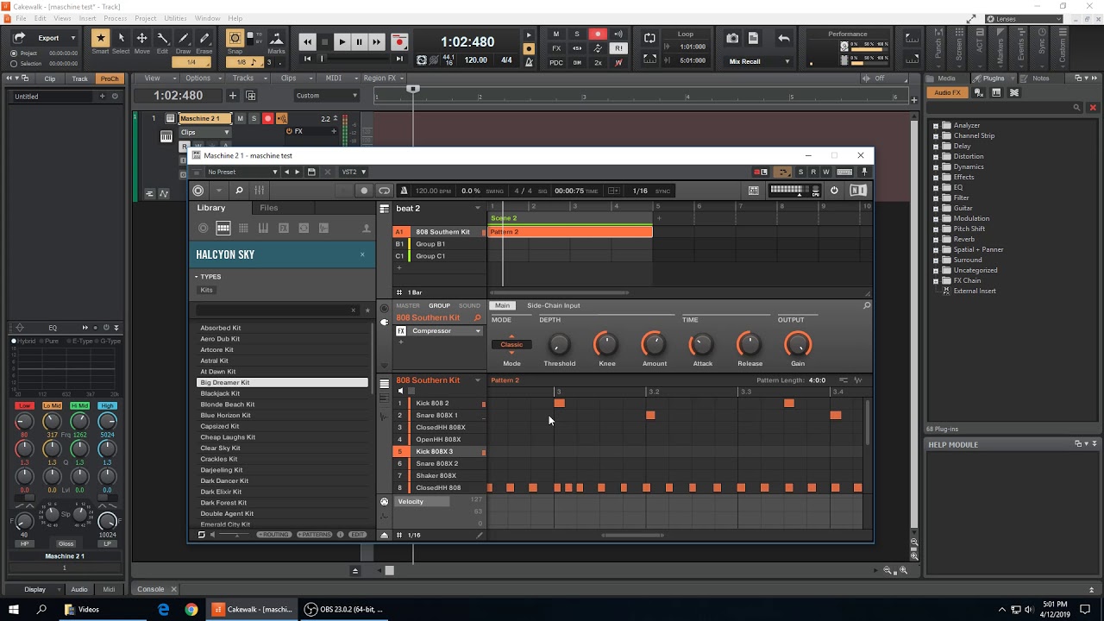The image size is (1104, 621).
Task: Open the File menu
Action: coord(20,18)
